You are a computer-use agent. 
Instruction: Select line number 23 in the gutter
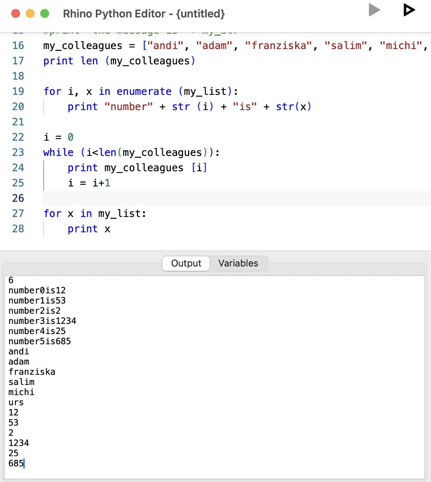[x=18, y=153]
